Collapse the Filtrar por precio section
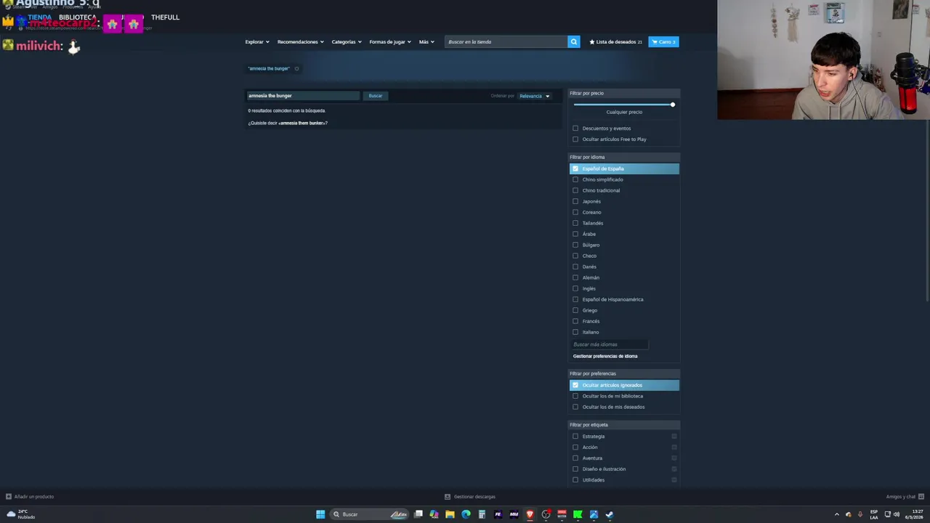The height and width of the screenshot is (523, 930). pos(624,93)
